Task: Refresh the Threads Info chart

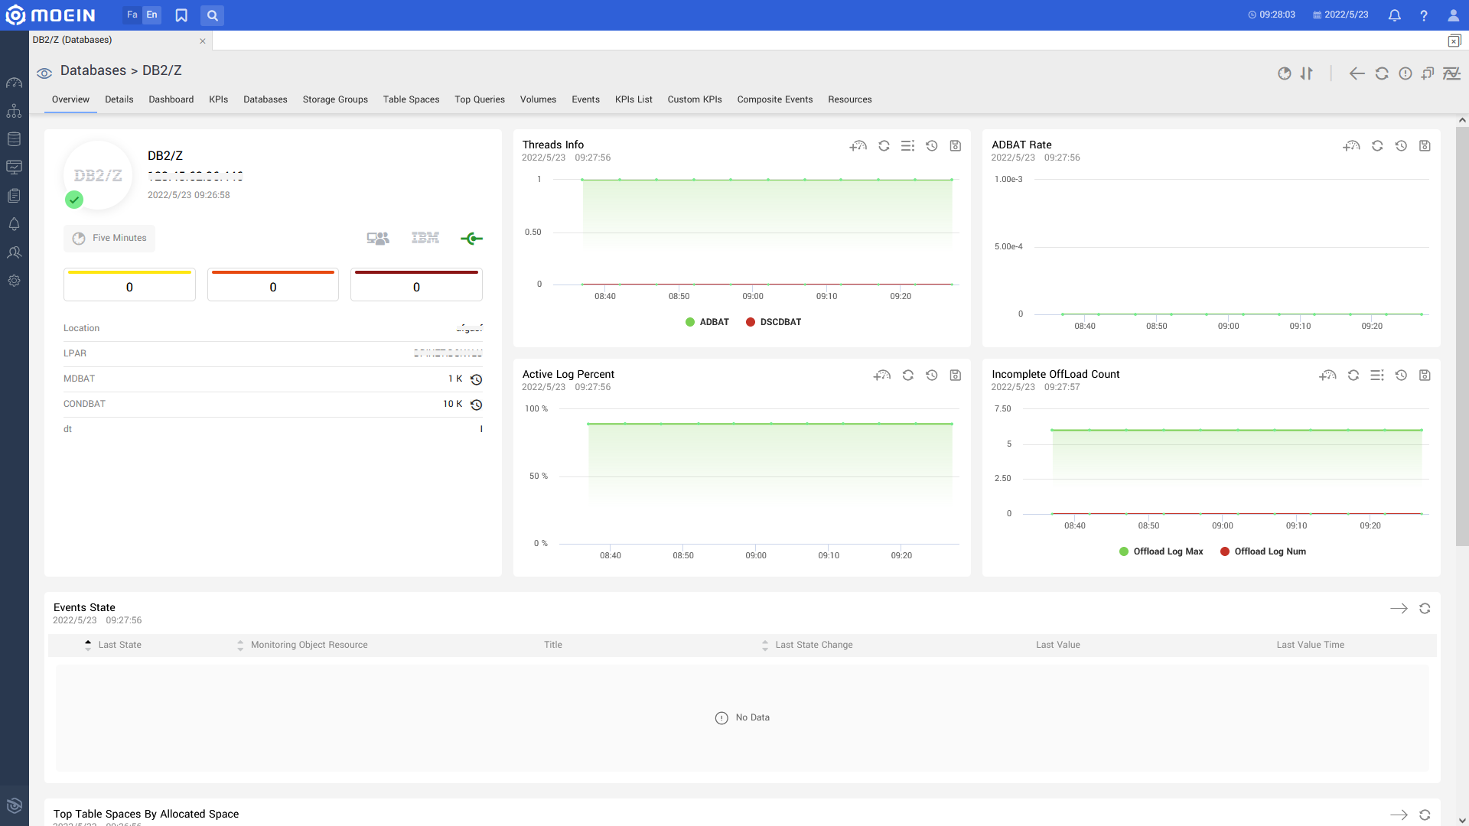Action: (884, 145)
